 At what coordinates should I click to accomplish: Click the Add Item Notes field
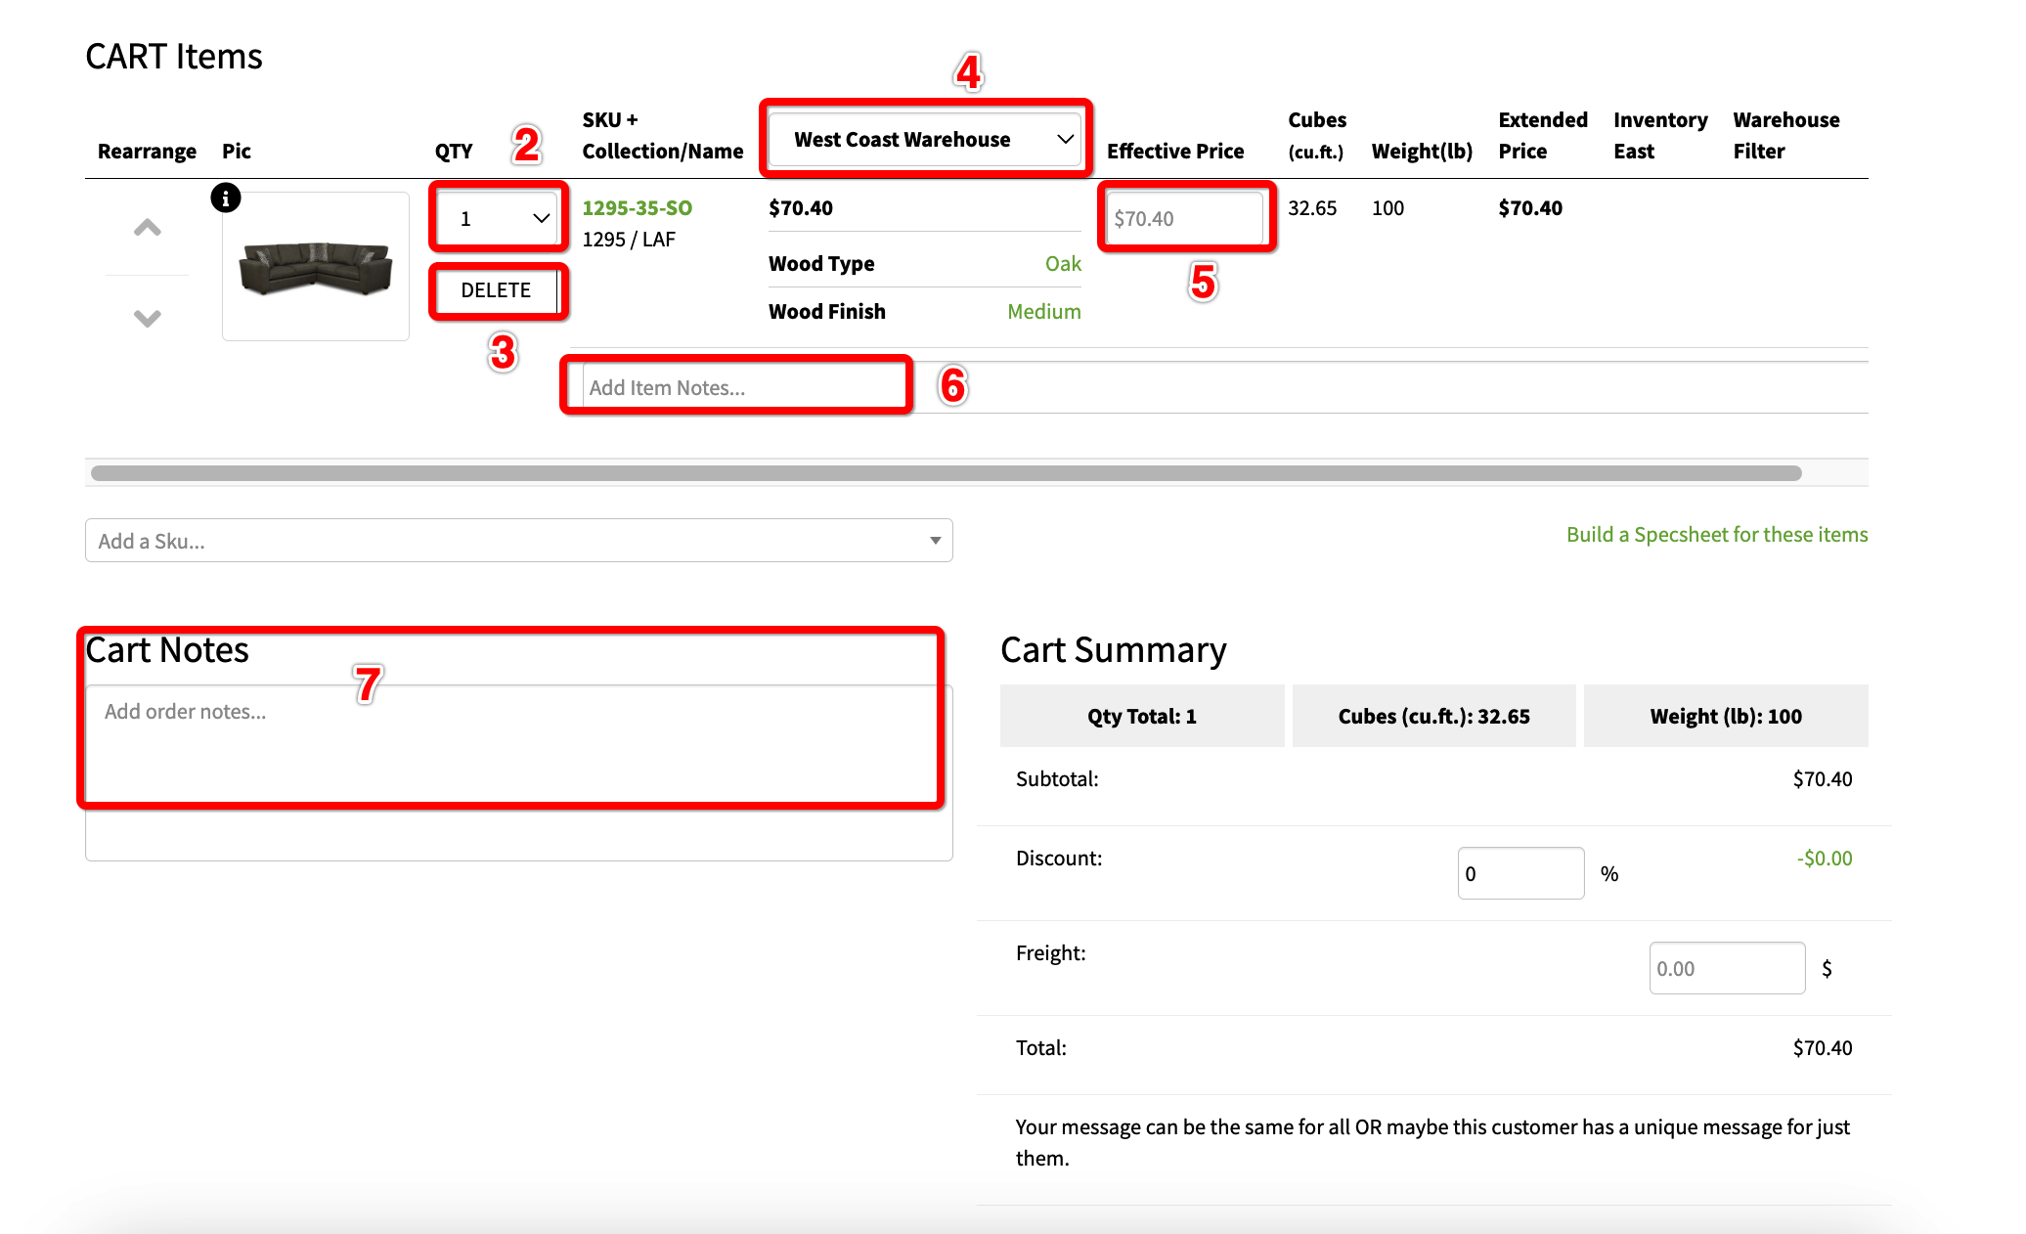tap(743, 388)
